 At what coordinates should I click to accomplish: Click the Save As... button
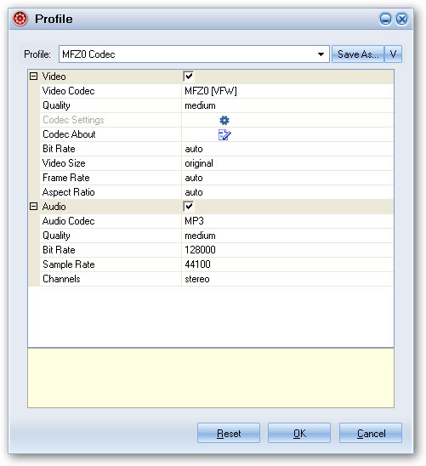click(358, 54)
